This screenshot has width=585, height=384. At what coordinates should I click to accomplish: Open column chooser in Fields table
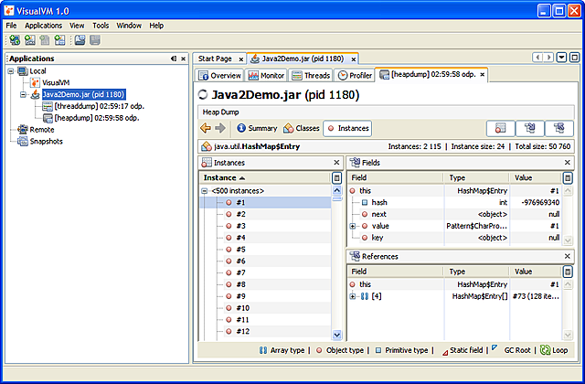point(568,178)
